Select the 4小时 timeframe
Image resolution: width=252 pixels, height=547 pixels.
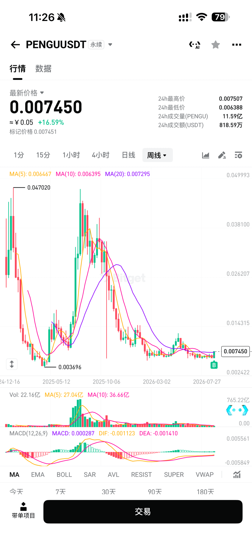100,155
